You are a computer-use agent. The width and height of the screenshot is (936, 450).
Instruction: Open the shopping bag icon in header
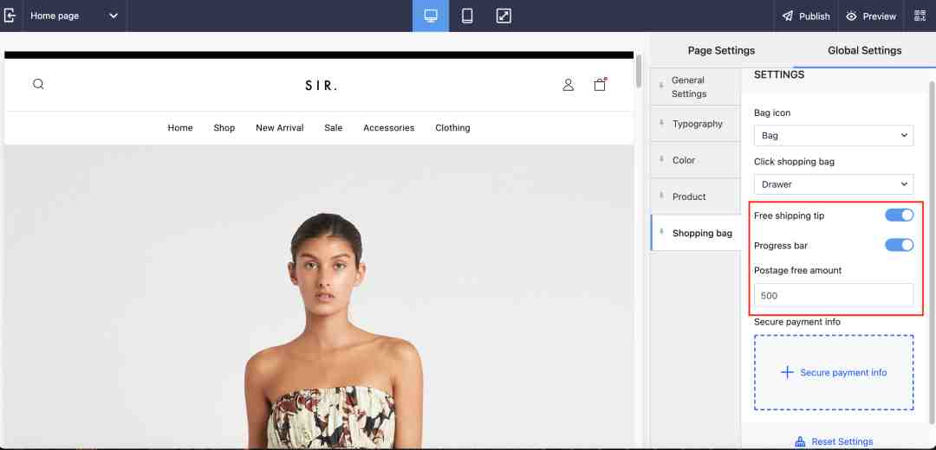click(600, 84)
